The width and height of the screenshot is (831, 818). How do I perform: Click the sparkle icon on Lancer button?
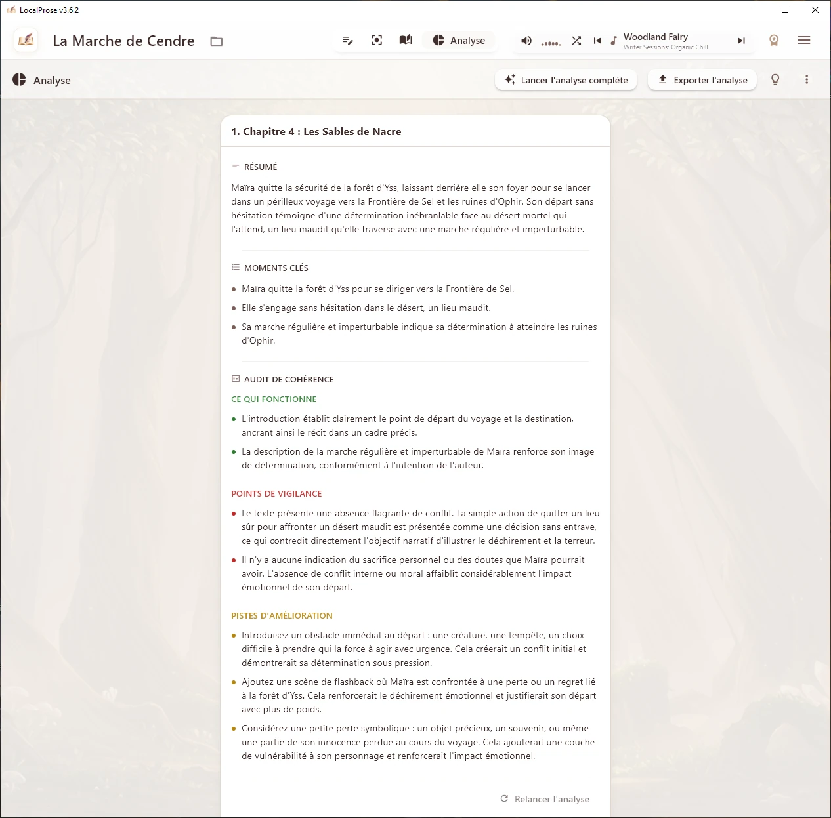pos(510,80)
